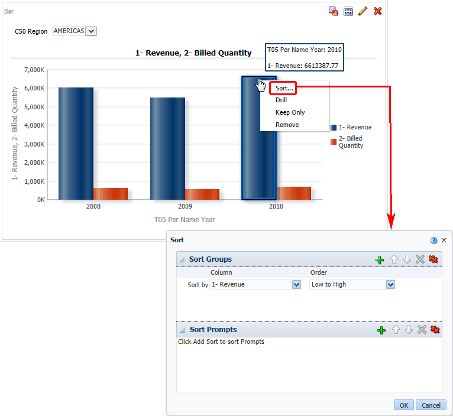The height and width of the screenshot is (416, 453).
Task: Click the red X Remove View icon
Action: click(x=377, y=11)
